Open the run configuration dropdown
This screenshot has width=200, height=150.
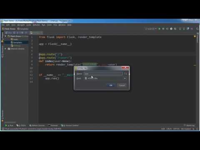[x=151, y=29]
